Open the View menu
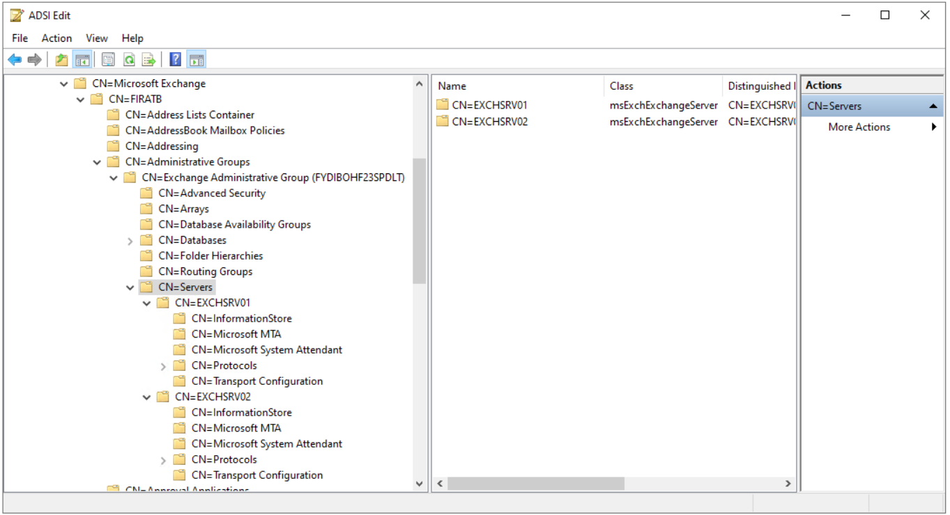 [97, 38]
